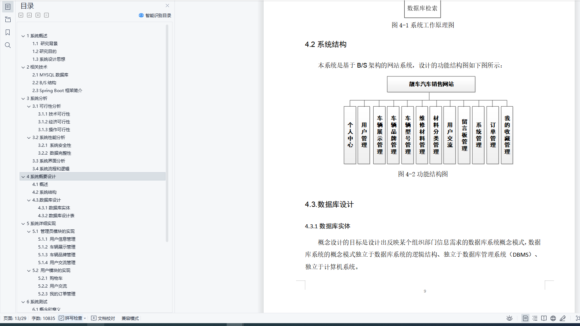580x326 pixels.
Task: Open the bookmarks sidebar icon
Action: [8, 32]
